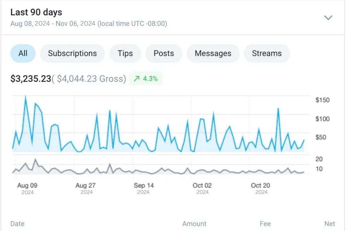Show Tips earnings only
Viewport: 346px width, 231px height.
pos(125,53)
